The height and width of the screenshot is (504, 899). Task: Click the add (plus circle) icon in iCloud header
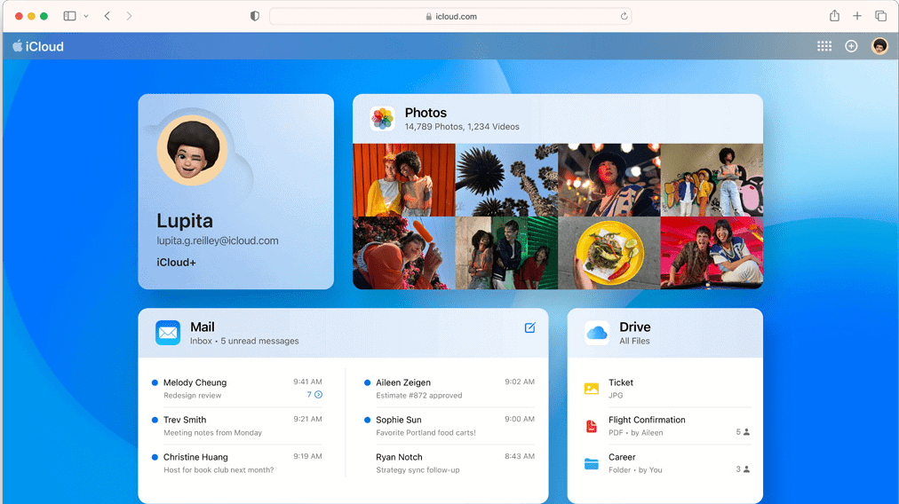pos(851,46)
